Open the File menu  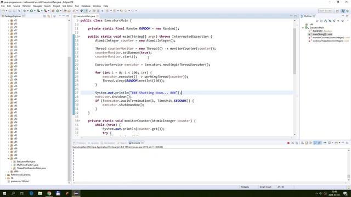click(3, 6)
